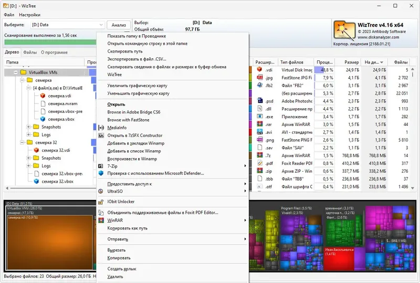Select Уменьшить графическую карту
The image size is (420, 283).
coord(138,93)
